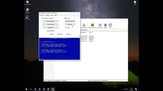Viewport: 163px width, 91px height.
Task: Sort by the CRC32 column header
Action: point(91,32)
